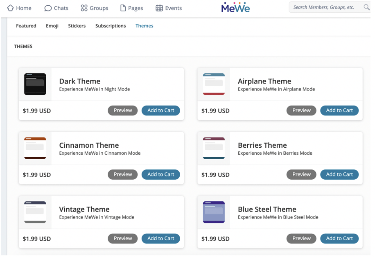Click the Pages document icon

(x=123, y=8)
